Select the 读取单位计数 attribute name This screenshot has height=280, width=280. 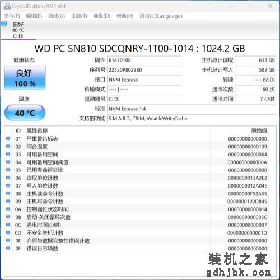pyautogui.click(x=42, y=178)
